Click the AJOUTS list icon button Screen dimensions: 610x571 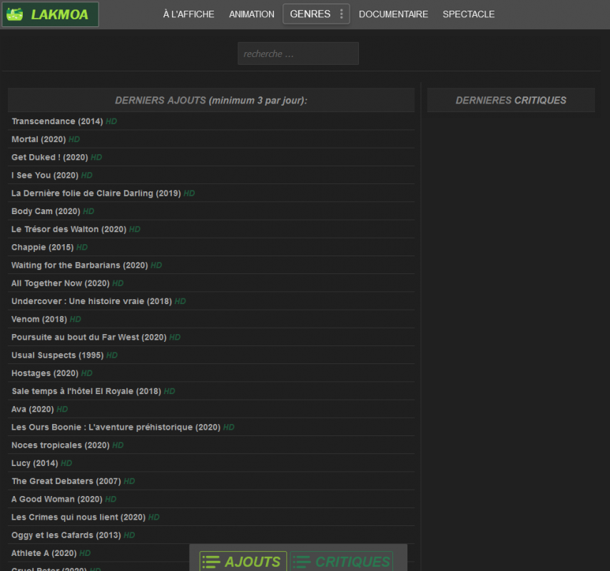[243, 562]
